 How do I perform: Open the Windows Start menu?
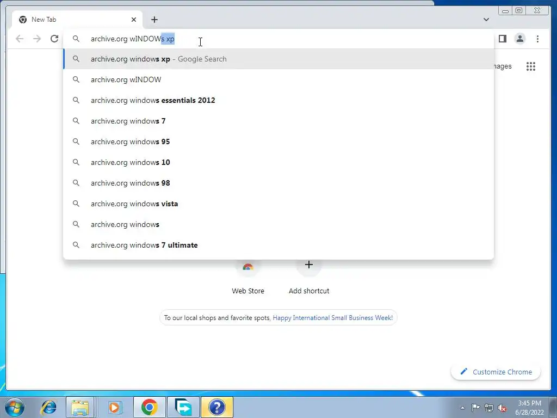click(x=15, y=407)
